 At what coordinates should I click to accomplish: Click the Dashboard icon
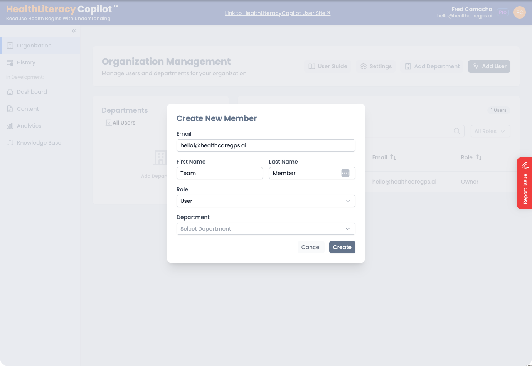click(x=9, y=91)
